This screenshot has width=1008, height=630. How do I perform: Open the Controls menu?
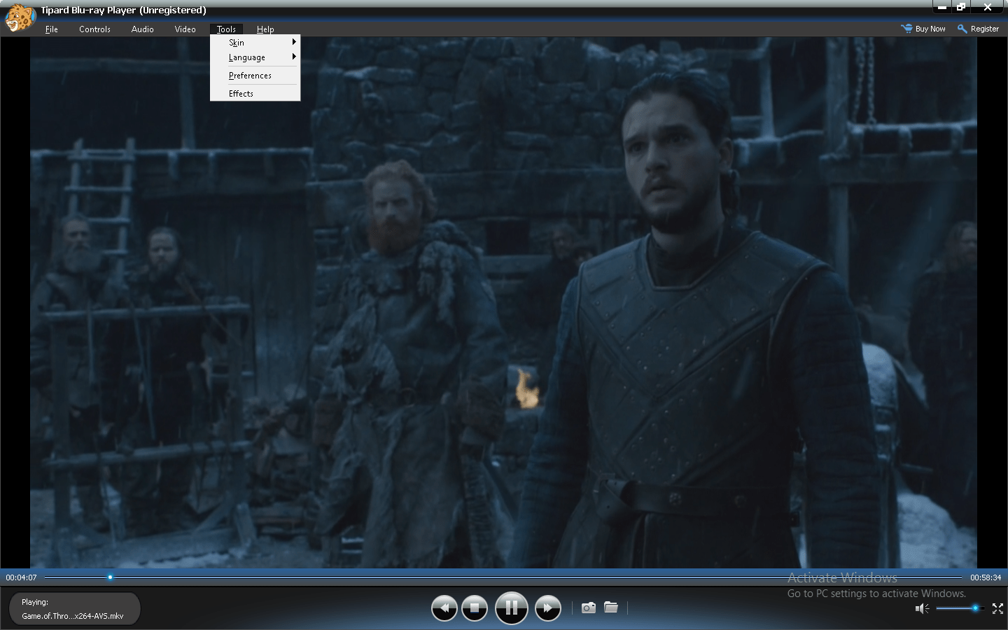coord(94,29)
